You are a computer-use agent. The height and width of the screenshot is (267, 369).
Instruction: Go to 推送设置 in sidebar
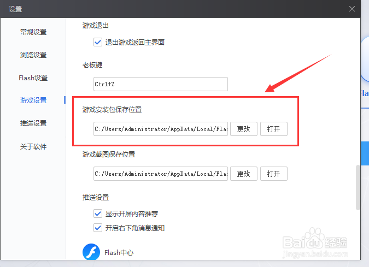click(x=33, y=123)
